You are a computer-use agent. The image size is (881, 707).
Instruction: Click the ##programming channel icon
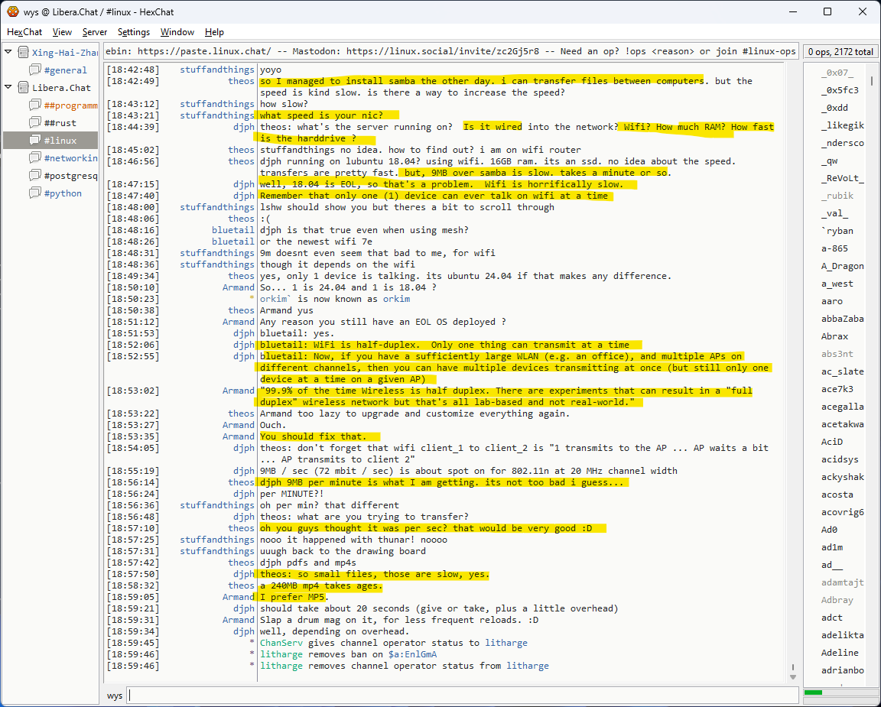pos(35,105)
